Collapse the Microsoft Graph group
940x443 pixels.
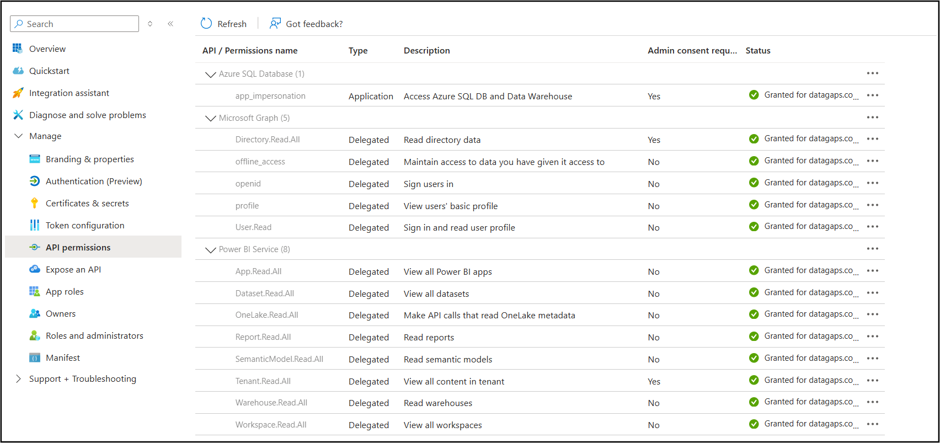(x=210, y=118)
